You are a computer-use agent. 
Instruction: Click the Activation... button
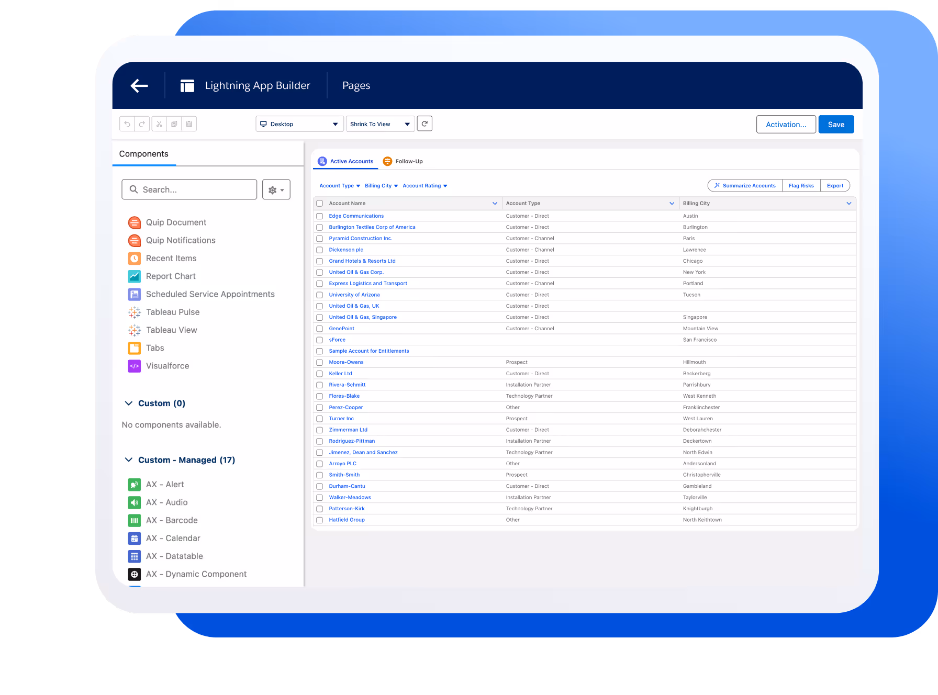coord(786,125)
